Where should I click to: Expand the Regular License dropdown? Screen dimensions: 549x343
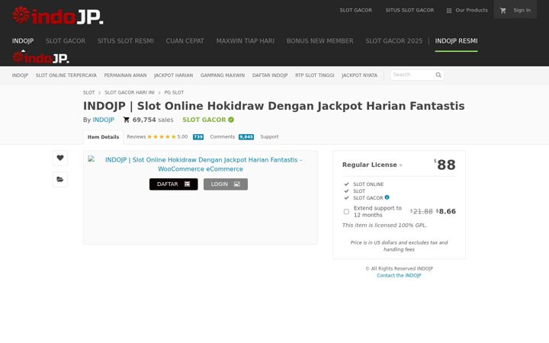[372, 165]
